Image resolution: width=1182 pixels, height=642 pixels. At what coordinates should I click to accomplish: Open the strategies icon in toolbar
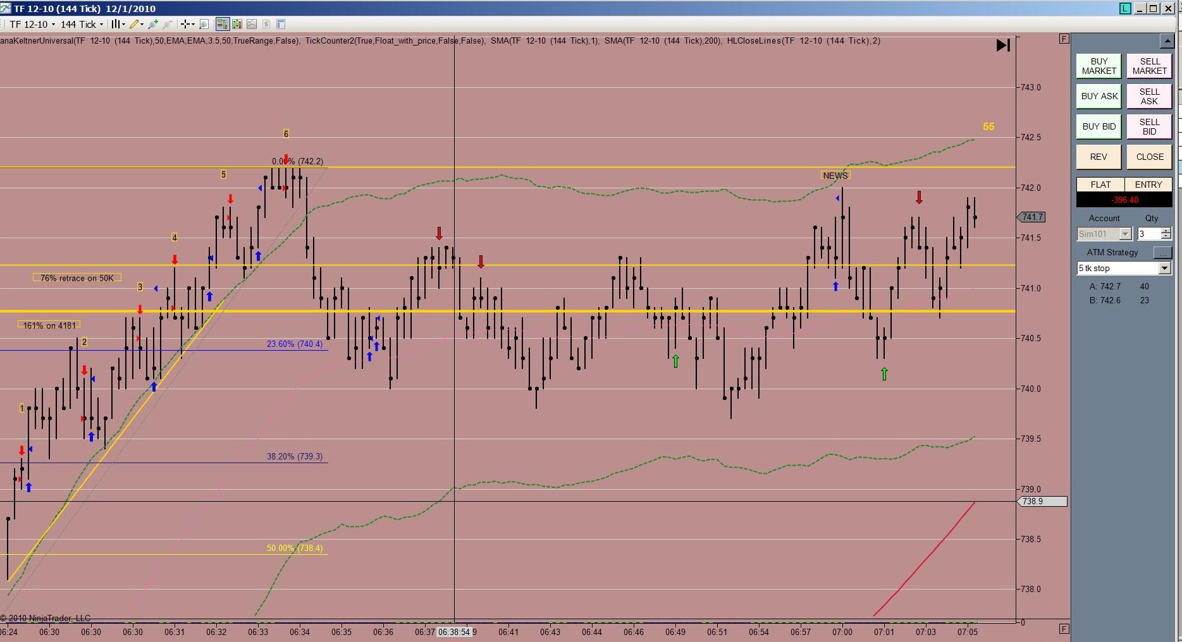point(266,24)
